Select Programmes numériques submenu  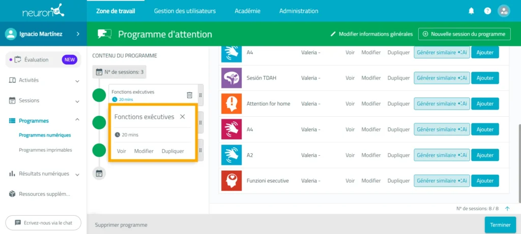tap(45, 135)
